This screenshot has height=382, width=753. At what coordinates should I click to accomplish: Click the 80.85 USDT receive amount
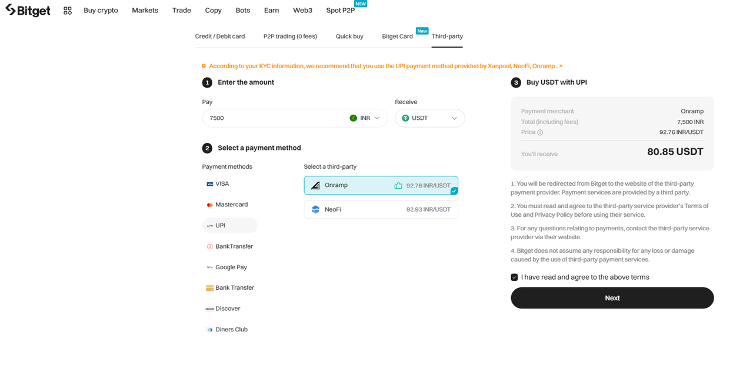tap(675, 152)
